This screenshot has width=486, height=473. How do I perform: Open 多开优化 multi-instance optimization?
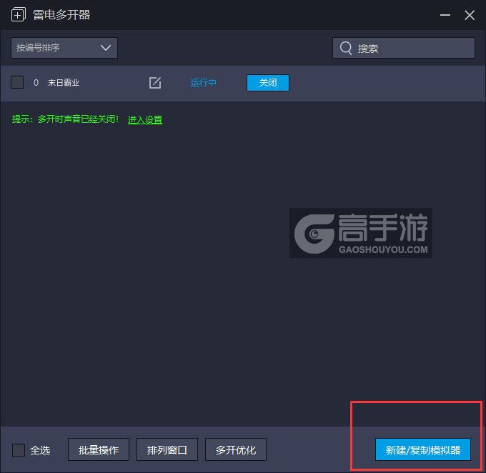(236, 449)
